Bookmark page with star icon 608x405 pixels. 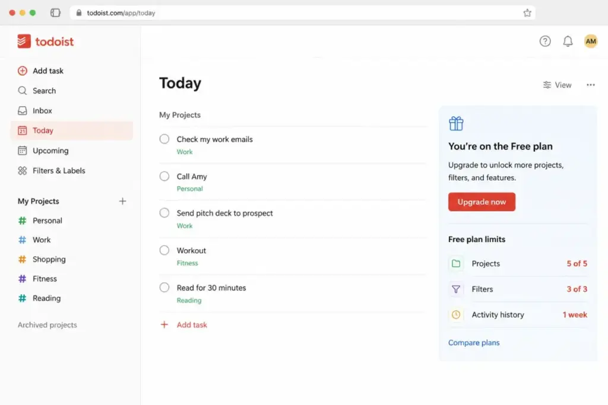tap(527, 13)
